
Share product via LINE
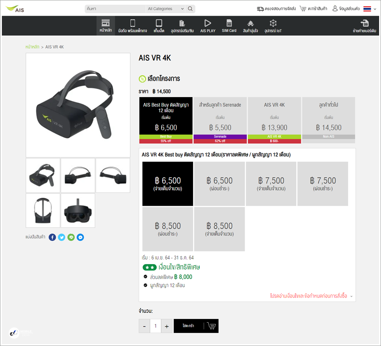(71, 237)
